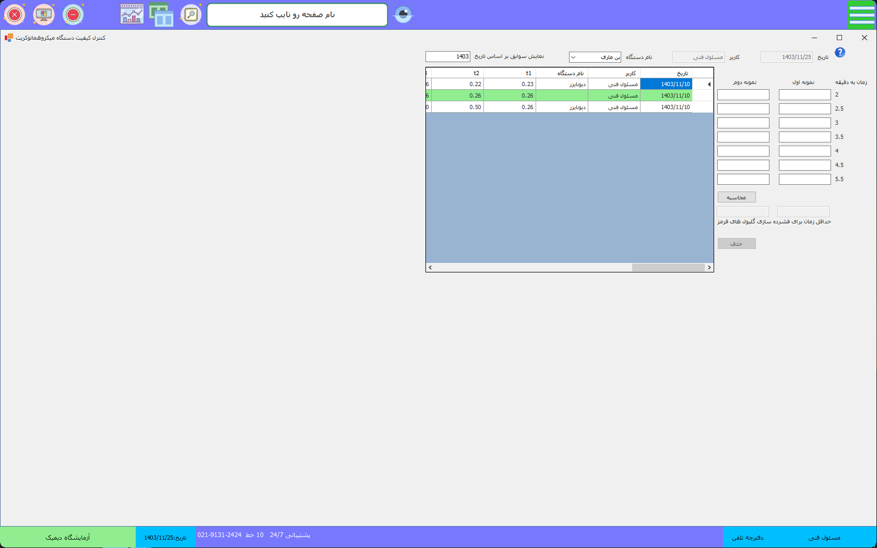
Task: Click the left scroll arrow of the grid
Action: point(430,268)
